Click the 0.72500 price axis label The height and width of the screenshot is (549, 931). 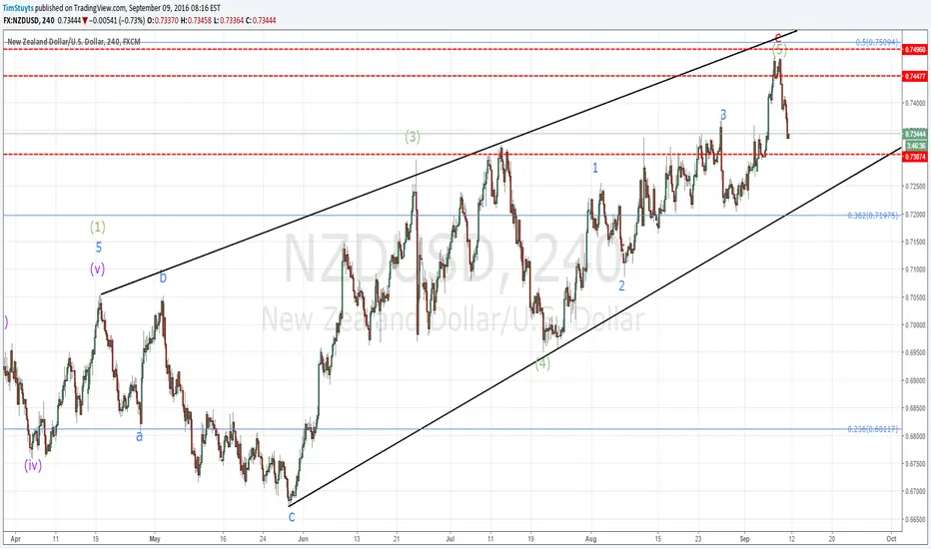point(916,187)
